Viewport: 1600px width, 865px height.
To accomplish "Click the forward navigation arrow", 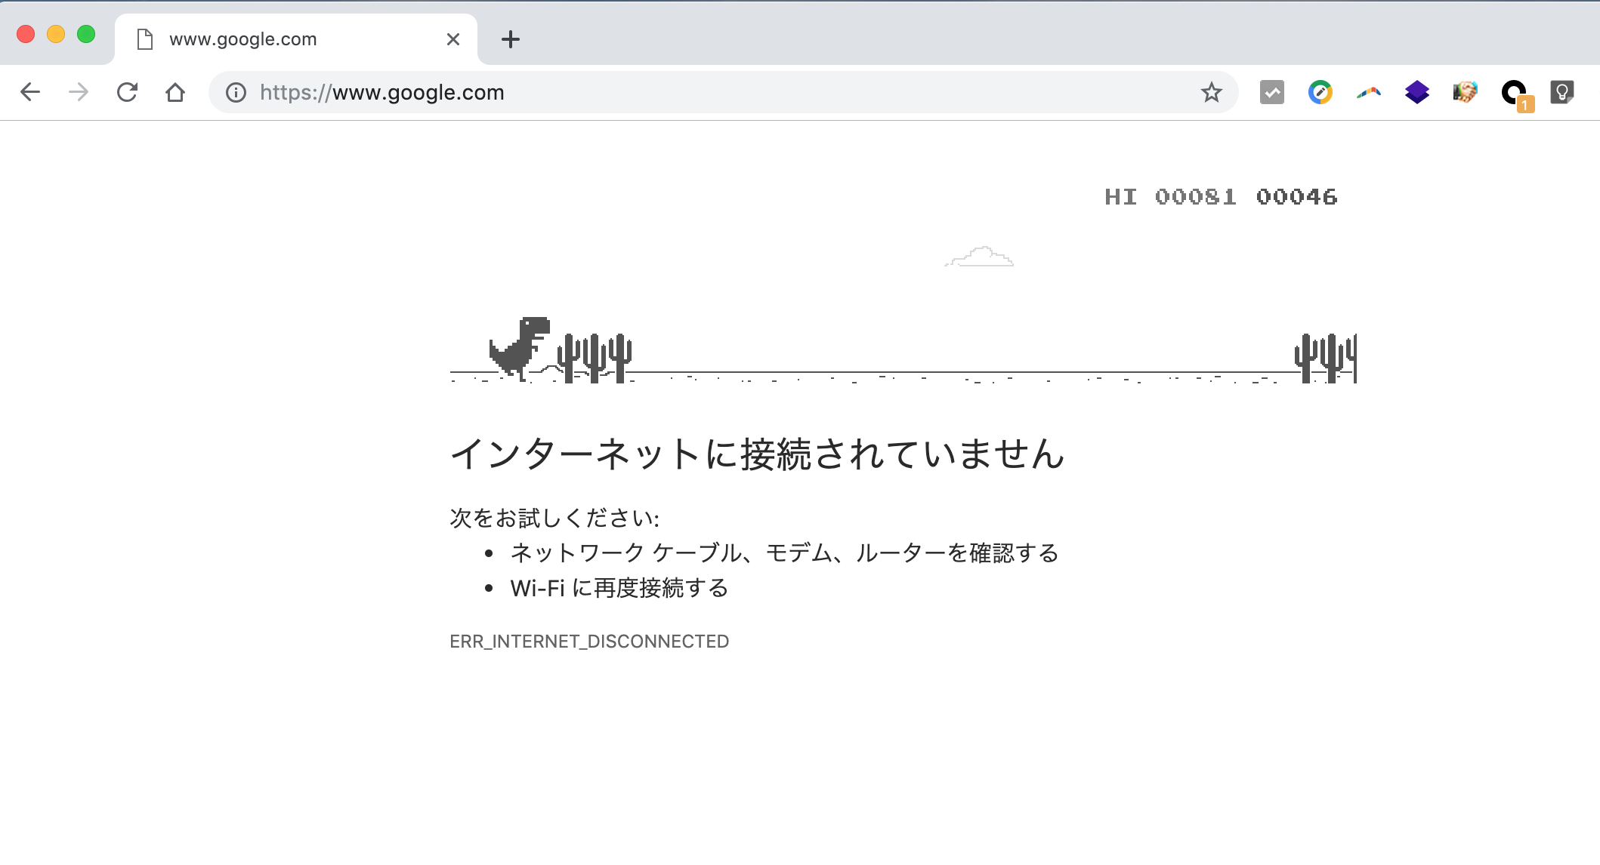I will click(79, 92).
